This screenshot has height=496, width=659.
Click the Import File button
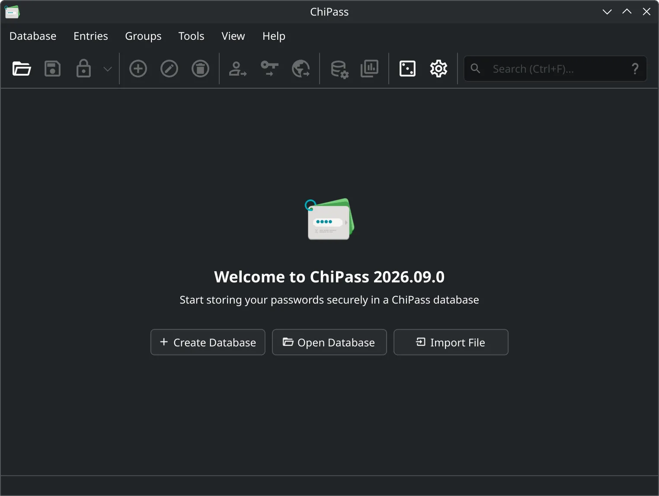click(451, 342)
